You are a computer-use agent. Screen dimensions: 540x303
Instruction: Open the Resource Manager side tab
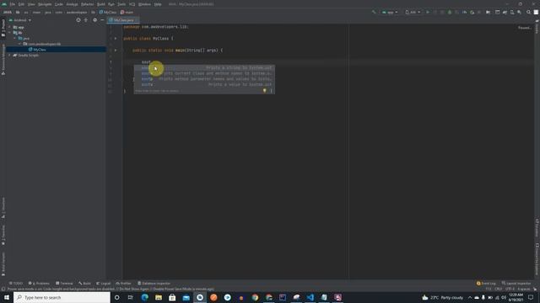(x=3, y=59)
